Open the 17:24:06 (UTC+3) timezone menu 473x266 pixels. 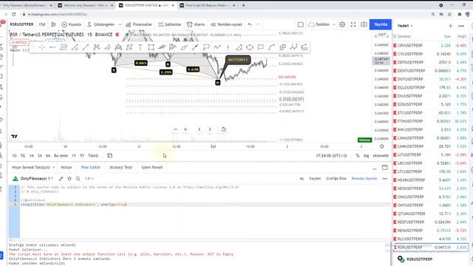pos(331,156)
